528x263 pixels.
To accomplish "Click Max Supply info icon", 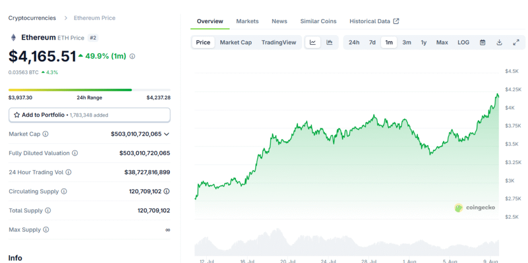I will [46, 229].
